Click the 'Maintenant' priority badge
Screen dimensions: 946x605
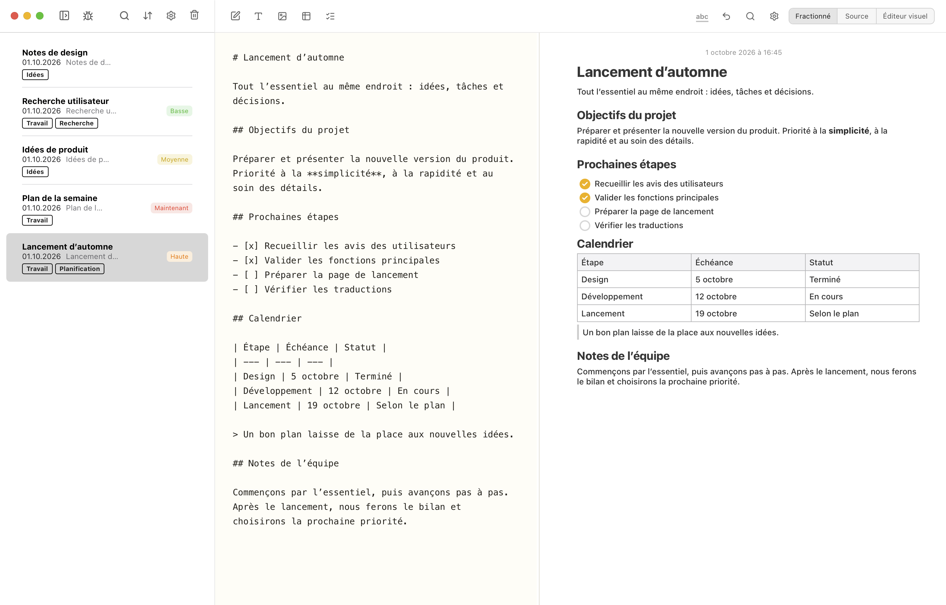point(171,208)
